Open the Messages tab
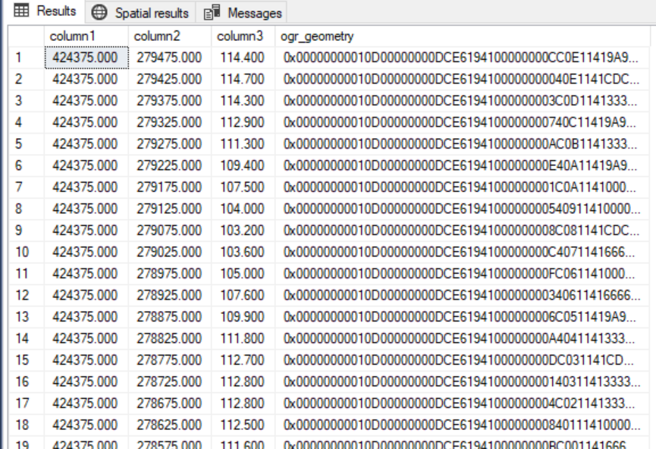The width and height of the screenshot is (656, 449). [x=243, y=13]
